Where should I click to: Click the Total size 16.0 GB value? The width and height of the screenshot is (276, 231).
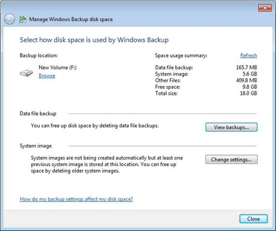(x=248, y=93)
